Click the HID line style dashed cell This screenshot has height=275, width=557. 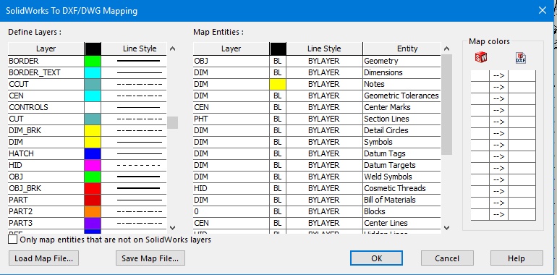(134, 165)
